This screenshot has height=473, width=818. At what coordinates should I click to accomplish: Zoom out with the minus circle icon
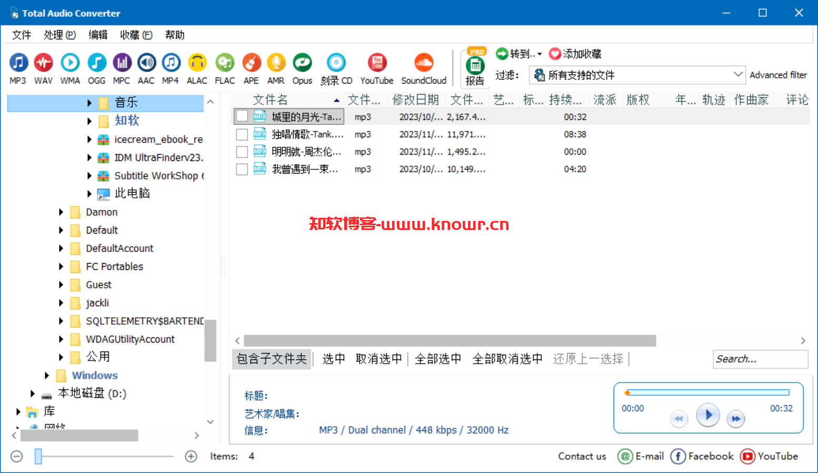click(x=17, y=456)
